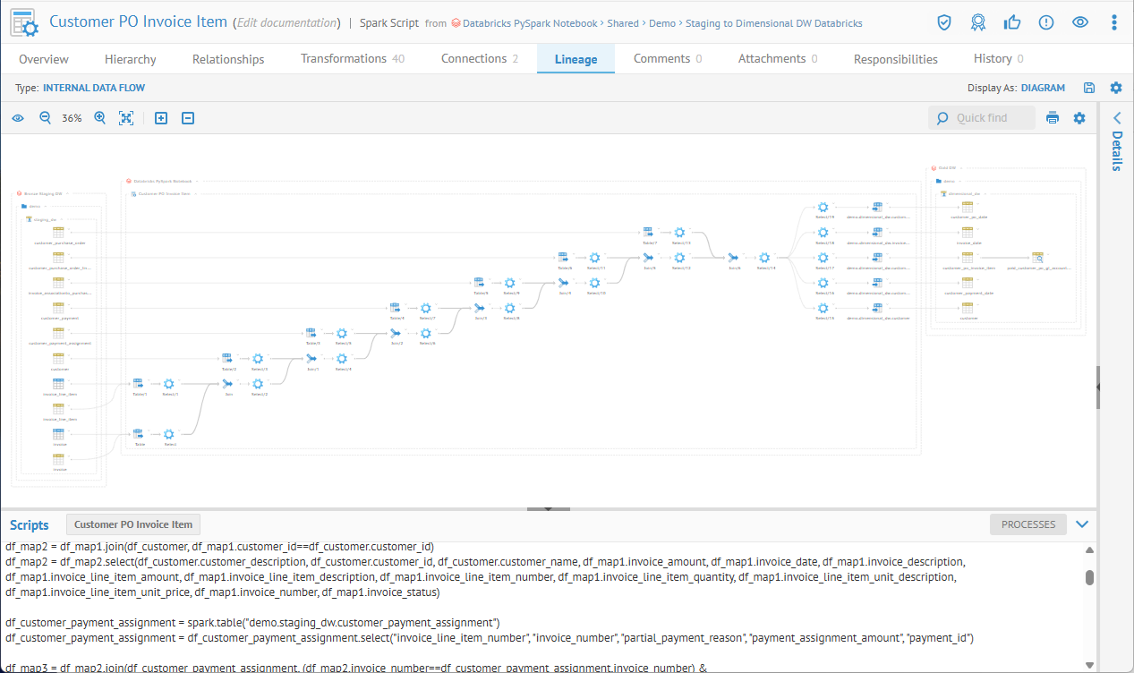Switch to the Transformations tab
The image size is (1134, 673).
[352, 59]
